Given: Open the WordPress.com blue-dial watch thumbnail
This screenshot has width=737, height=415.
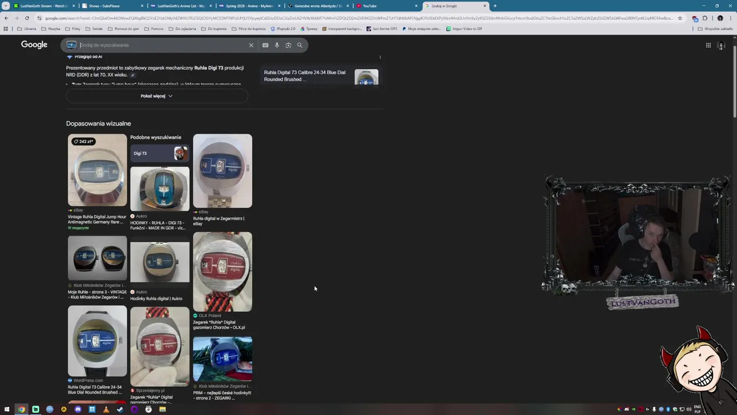Looking at the screenshot, I should tap(97, 341).
